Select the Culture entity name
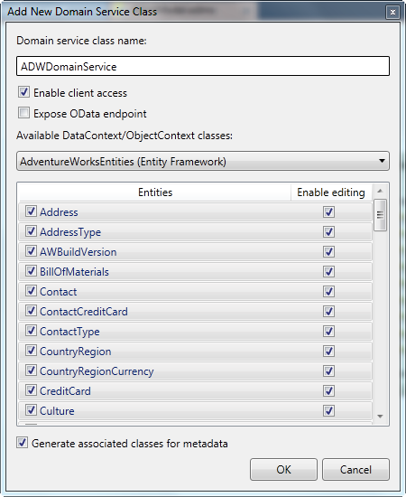Image resolution: width=406 pixels, height=497 pixels. pos(57,411)
